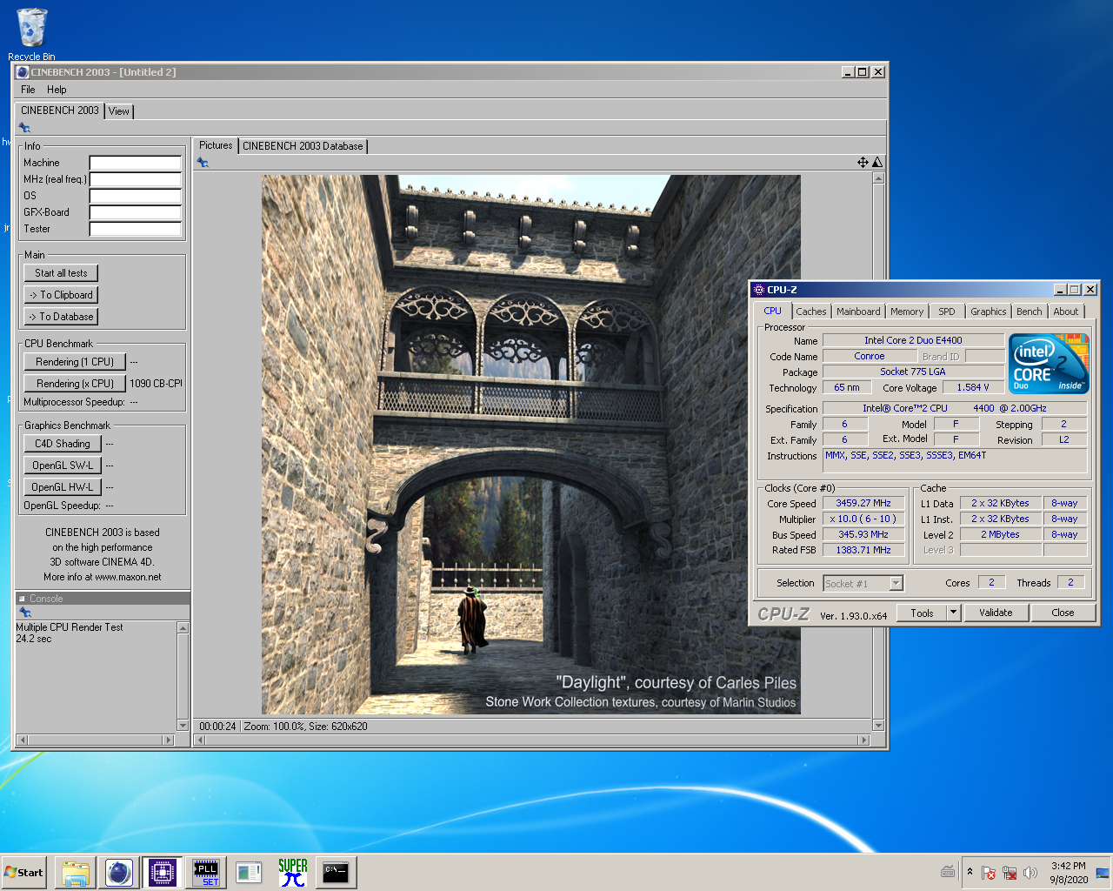Open the File menu
Viewport: 1113px width, 891px height.
pyautogui.click(x=28, y=90)
